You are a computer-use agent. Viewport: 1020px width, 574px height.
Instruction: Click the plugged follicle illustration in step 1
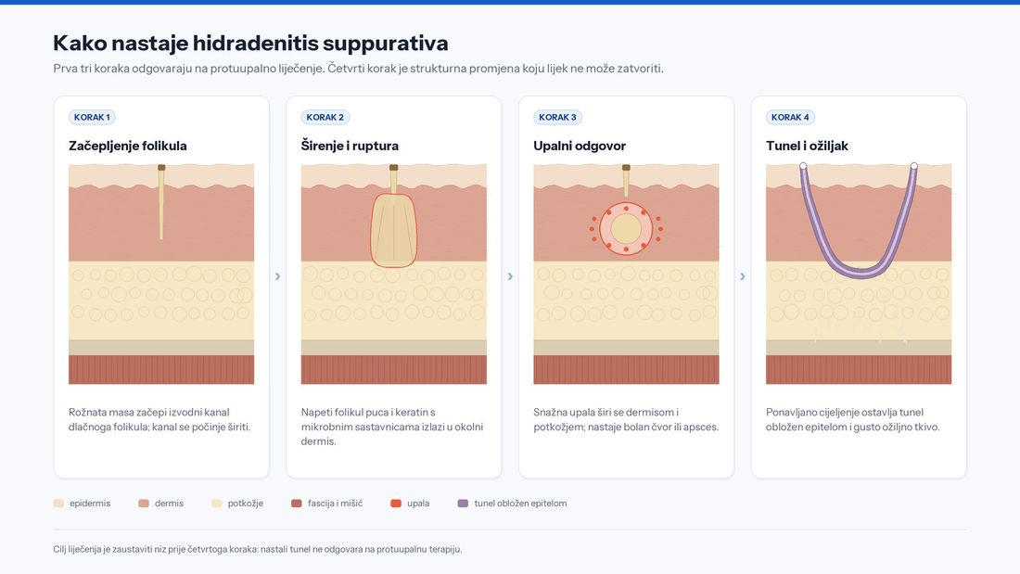161,202
